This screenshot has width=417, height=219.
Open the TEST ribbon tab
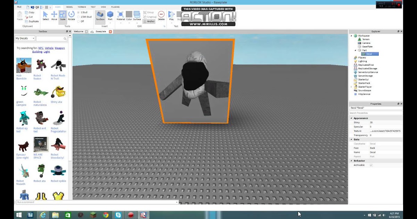93,7
